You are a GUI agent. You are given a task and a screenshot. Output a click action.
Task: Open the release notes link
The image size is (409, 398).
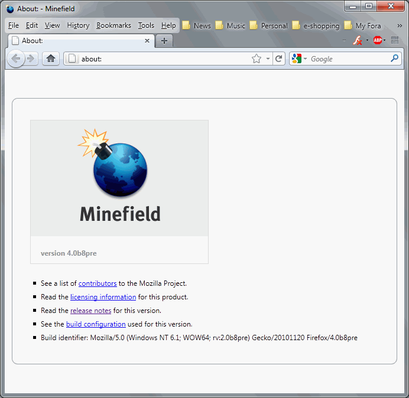pos(91,311)
